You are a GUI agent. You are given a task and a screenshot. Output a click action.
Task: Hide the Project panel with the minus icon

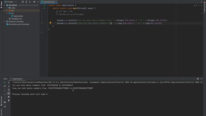38,2
